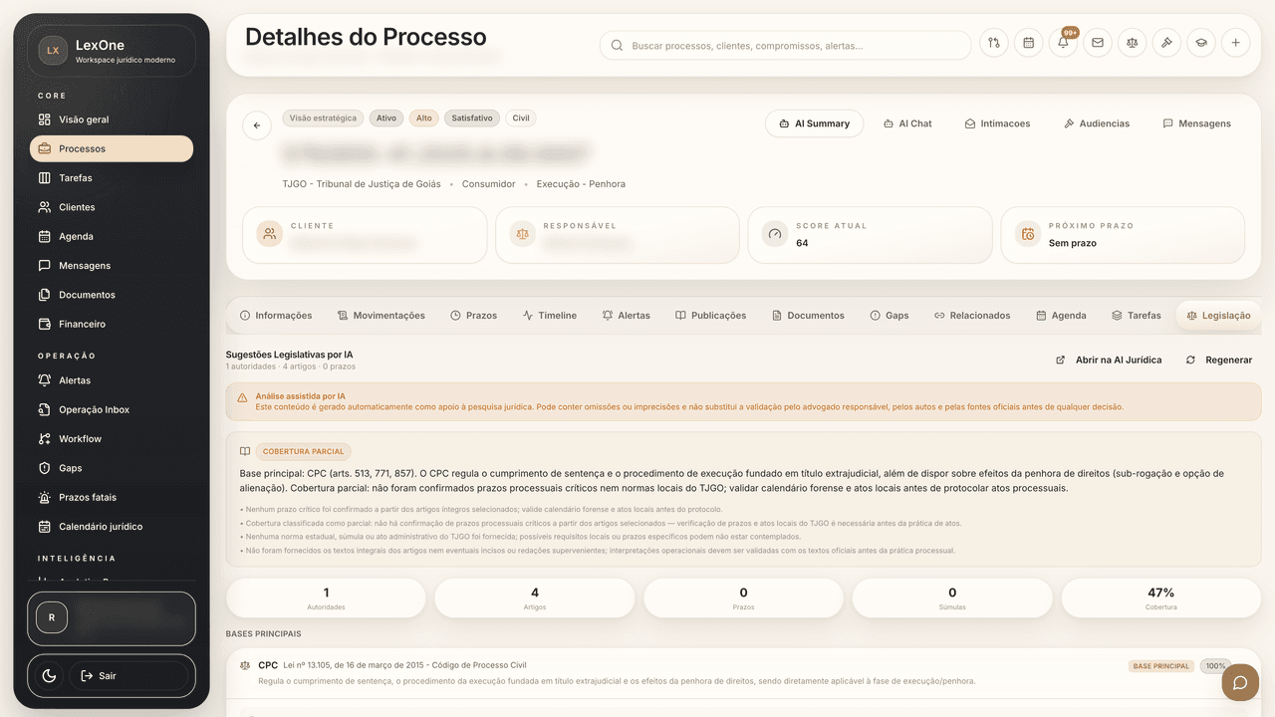
Task: Open the graduation cap icon in header
Action: tap(1201, 43)
